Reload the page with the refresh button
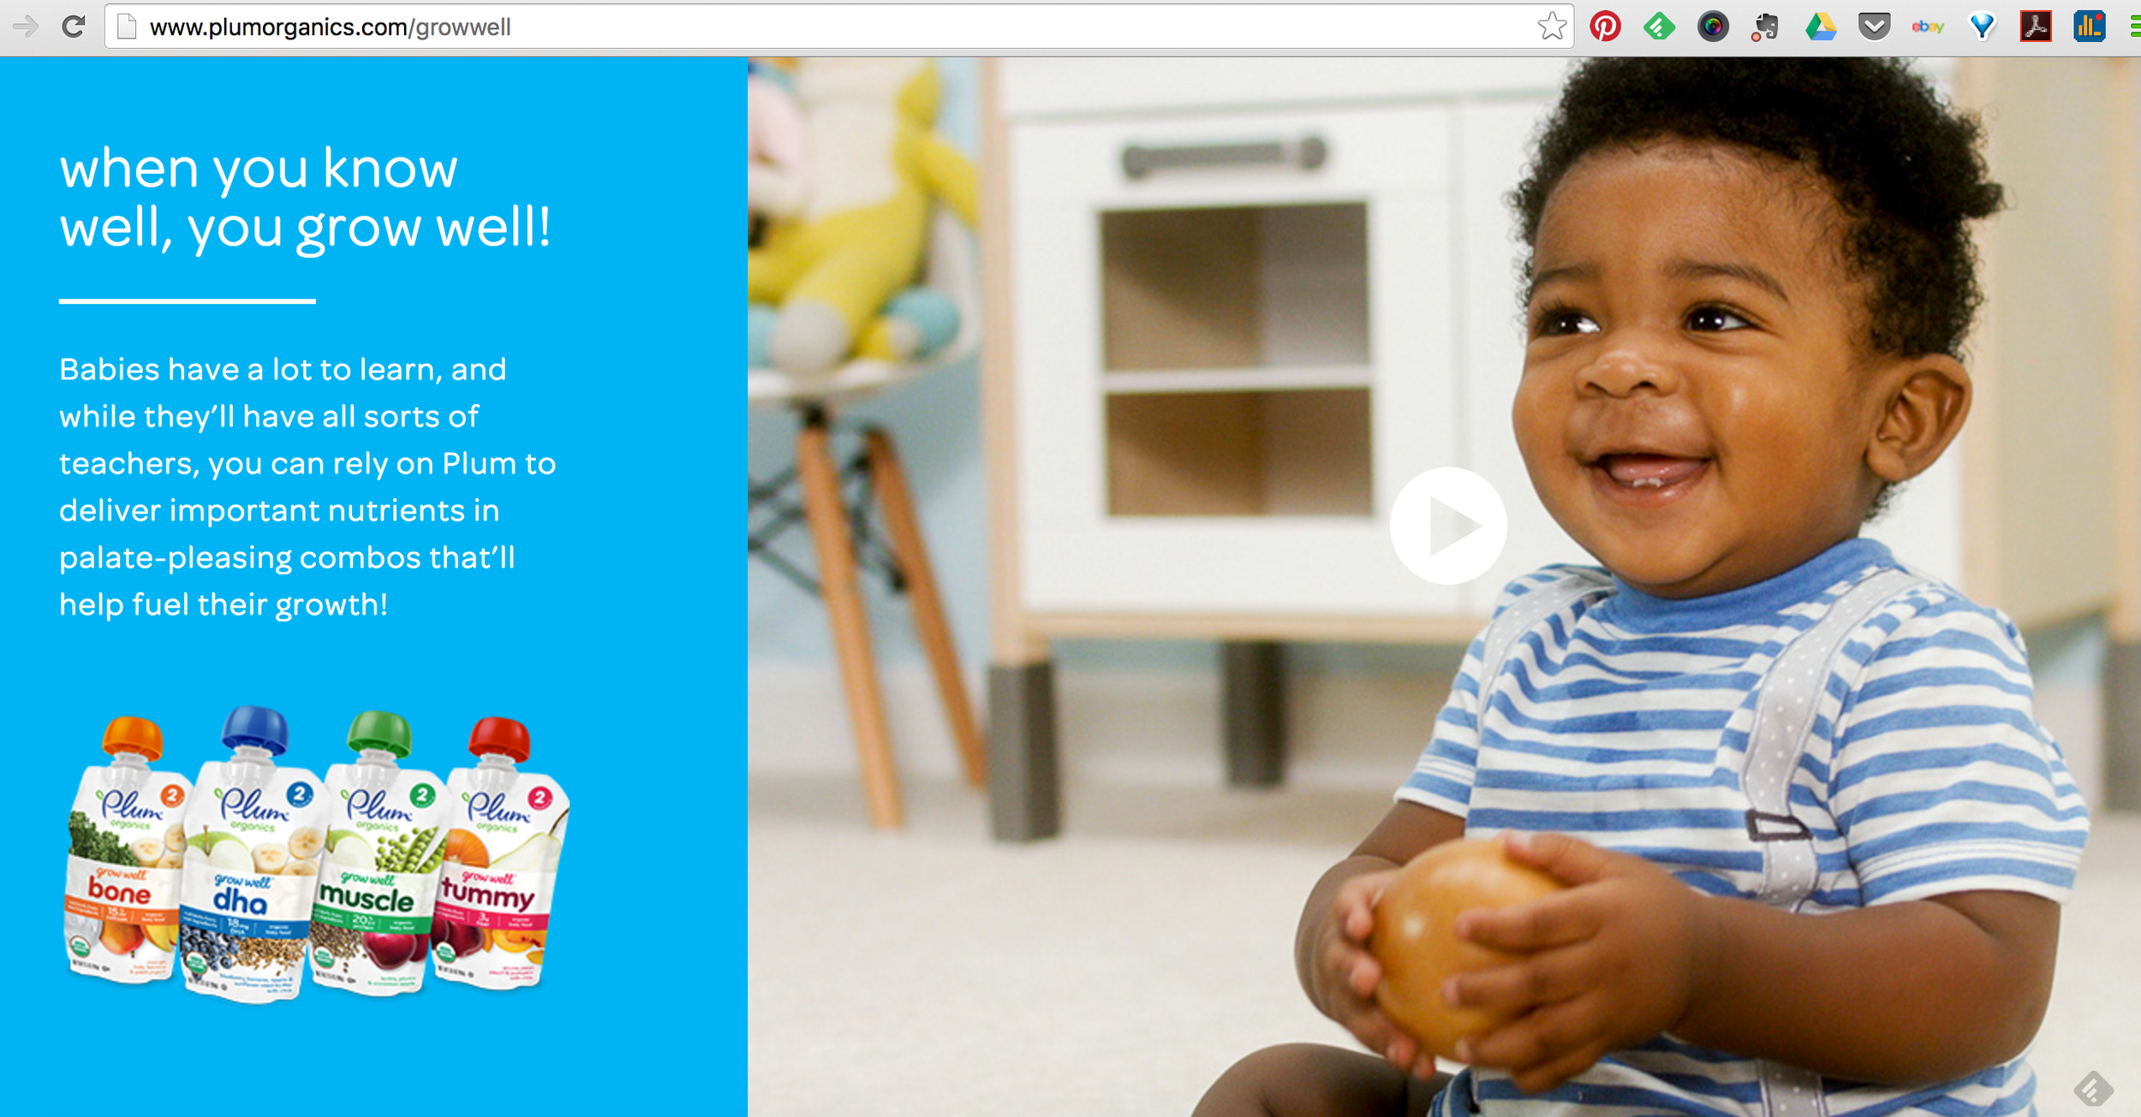The height and width of the screenshot is (1117, 2141). click(x=74, y=27)
